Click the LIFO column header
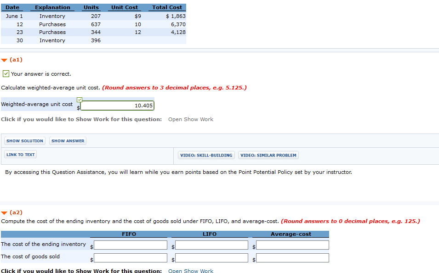Screen dimensions: 439x273 [x=210, y=234]
